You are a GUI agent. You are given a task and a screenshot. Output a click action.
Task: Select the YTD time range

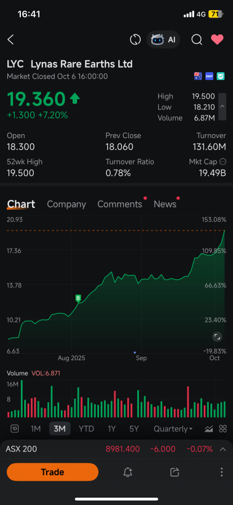click(x=86, y=429)
